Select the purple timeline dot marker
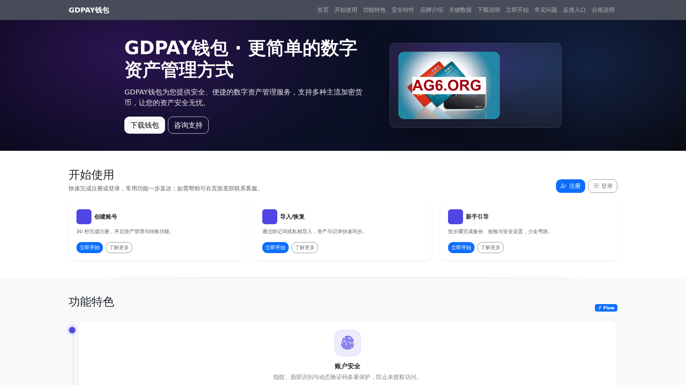 coord(72,330)
